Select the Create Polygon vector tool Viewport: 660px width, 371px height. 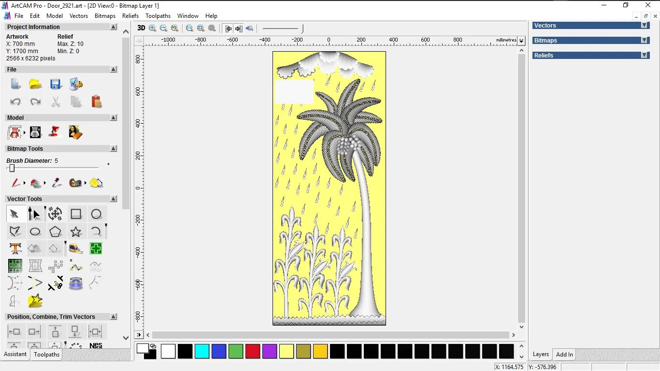[55, 231]
